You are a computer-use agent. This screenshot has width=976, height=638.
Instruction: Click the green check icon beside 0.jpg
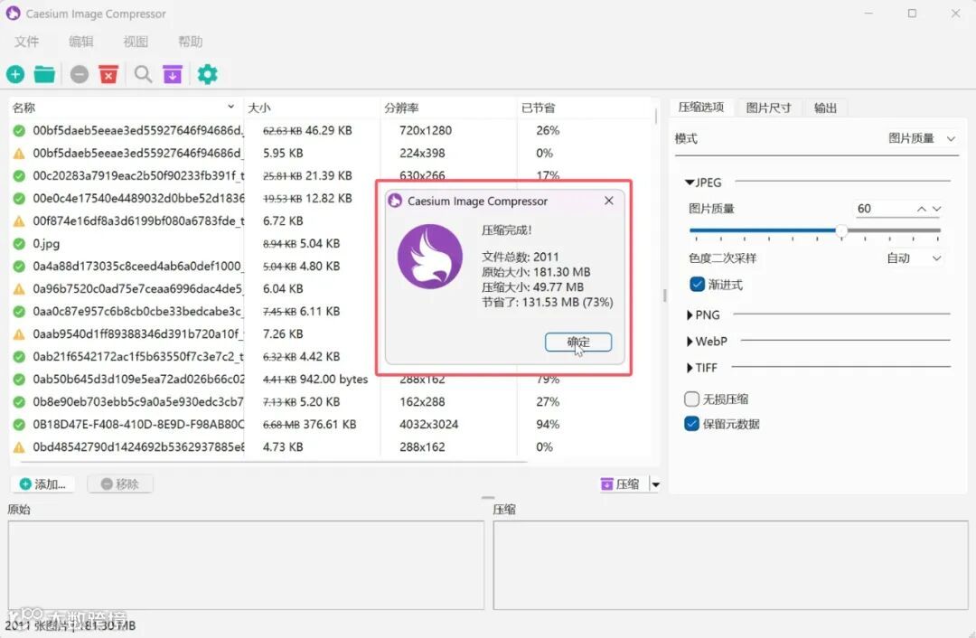tap(19, 243)
